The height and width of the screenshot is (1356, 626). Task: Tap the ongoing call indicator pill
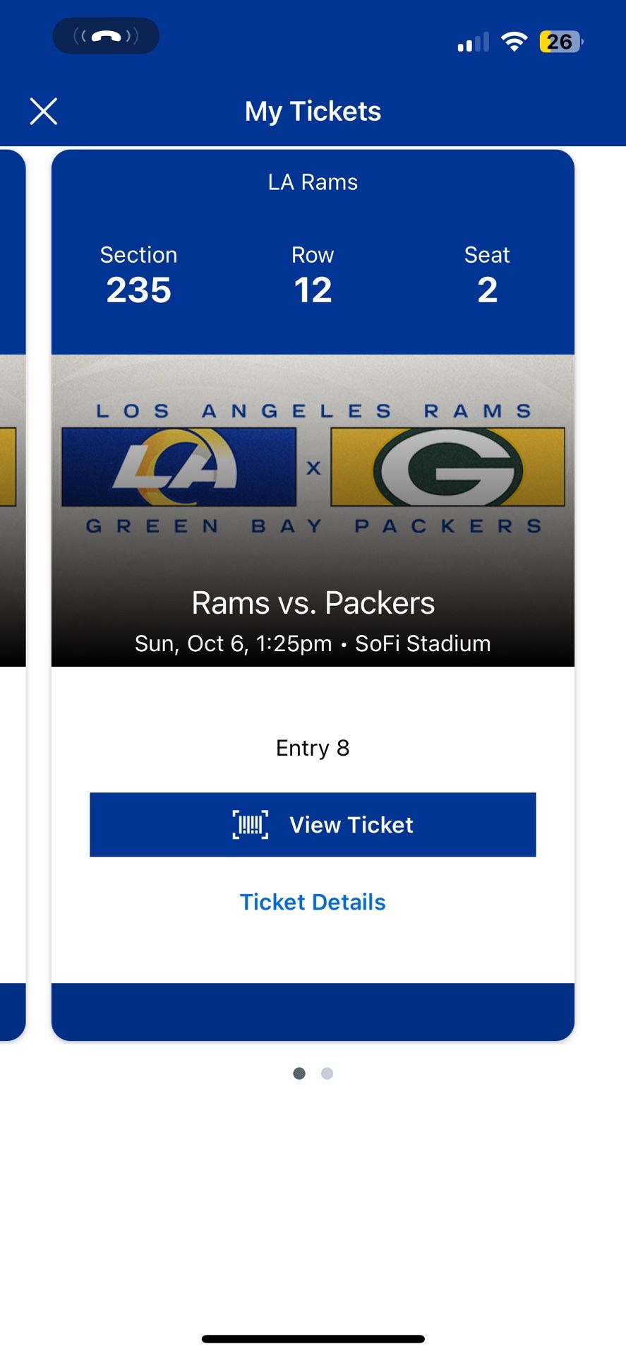tap(106, 36)
